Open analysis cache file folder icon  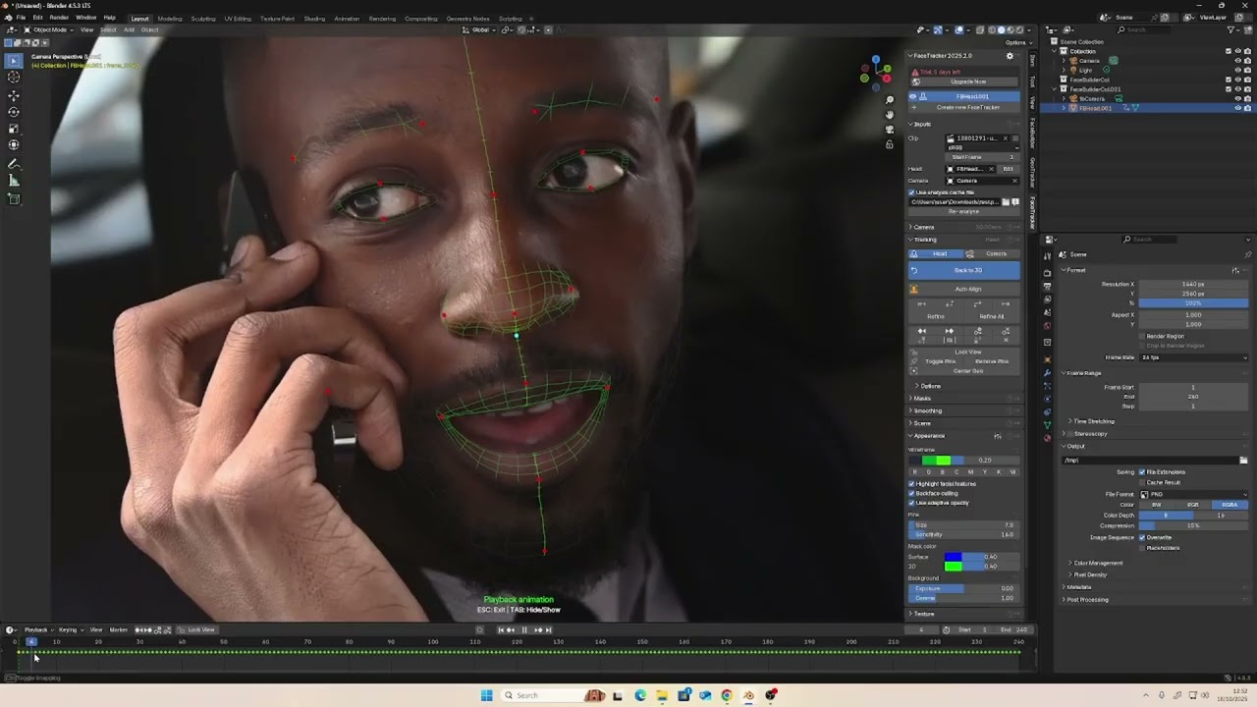1006,202
